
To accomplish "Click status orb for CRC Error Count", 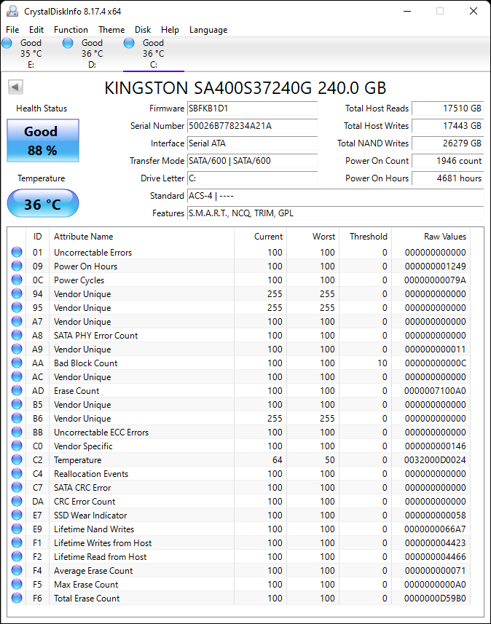I will point(17,501).
